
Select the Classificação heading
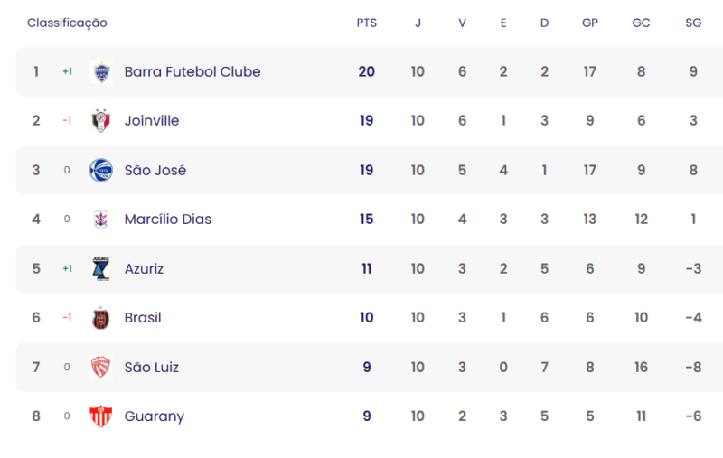pyautogui.click(x=67, y=23)
